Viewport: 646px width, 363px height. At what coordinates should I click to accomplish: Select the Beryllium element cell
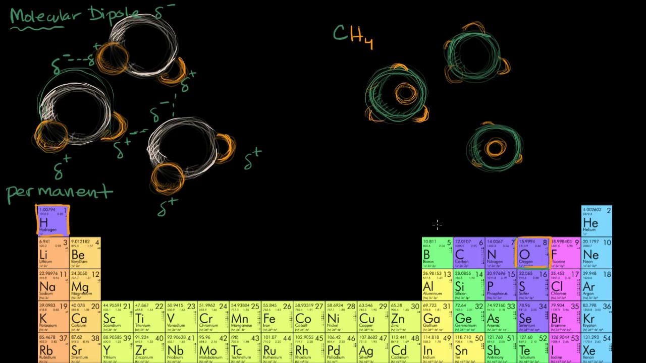coord(85,253)
